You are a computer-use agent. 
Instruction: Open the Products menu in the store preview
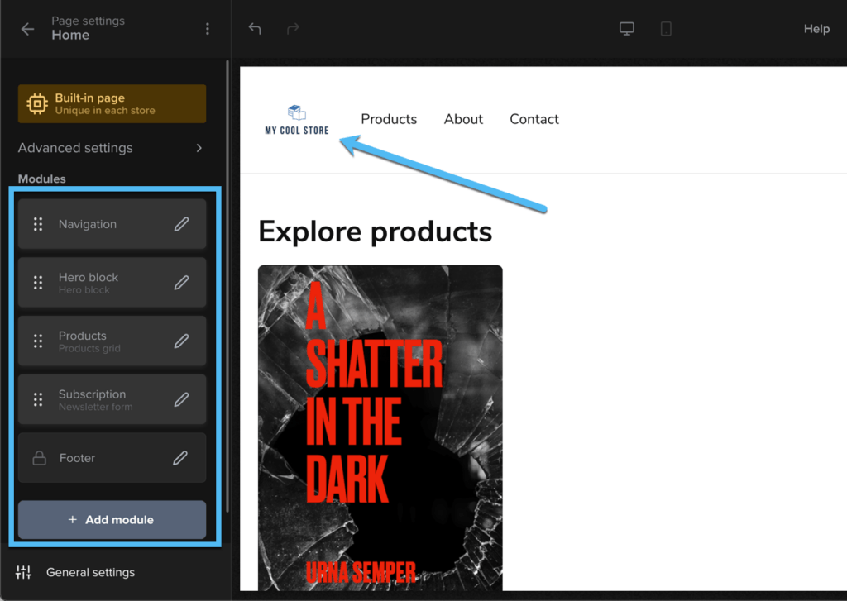pos(389,119)
